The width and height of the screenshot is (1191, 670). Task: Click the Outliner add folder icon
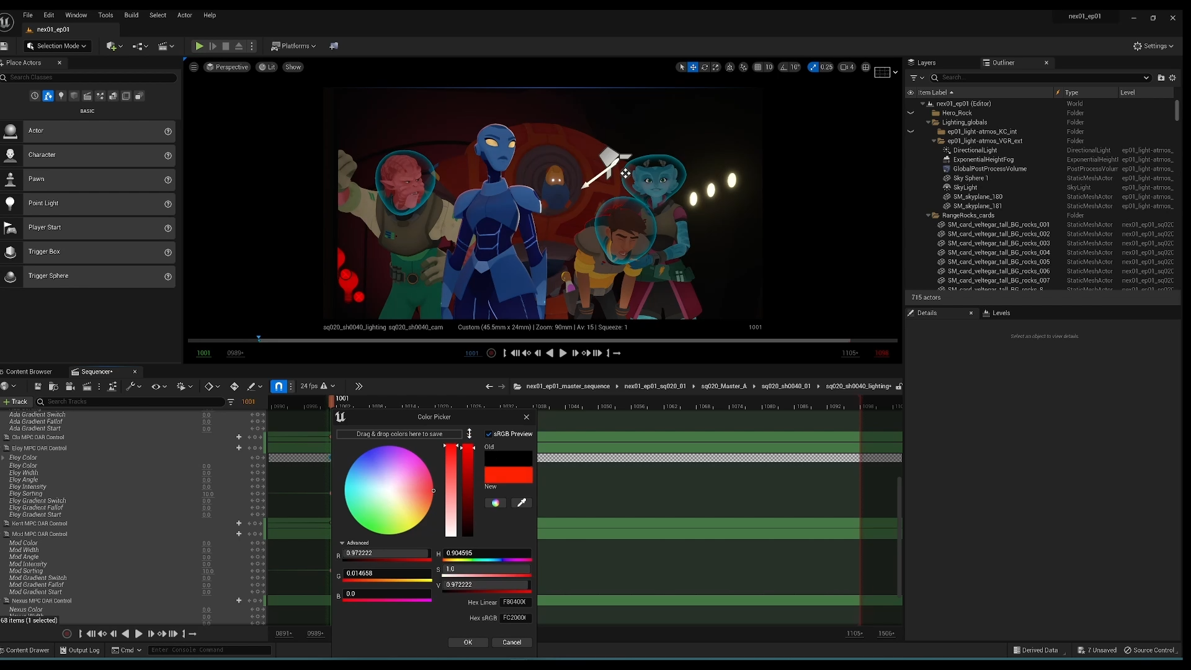[1161, 78]
